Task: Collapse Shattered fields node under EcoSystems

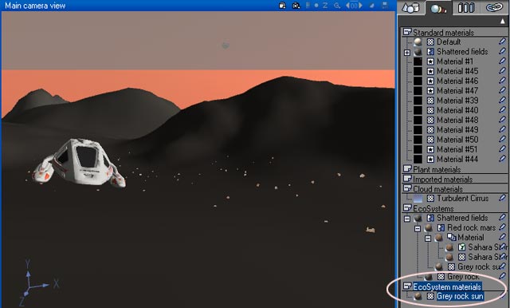Action: click(x=407, y=219)
